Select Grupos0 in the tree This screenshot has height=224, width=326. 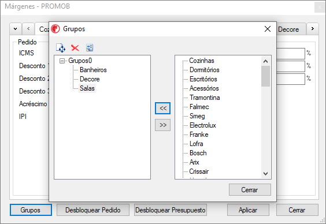[x=80, y=61]
